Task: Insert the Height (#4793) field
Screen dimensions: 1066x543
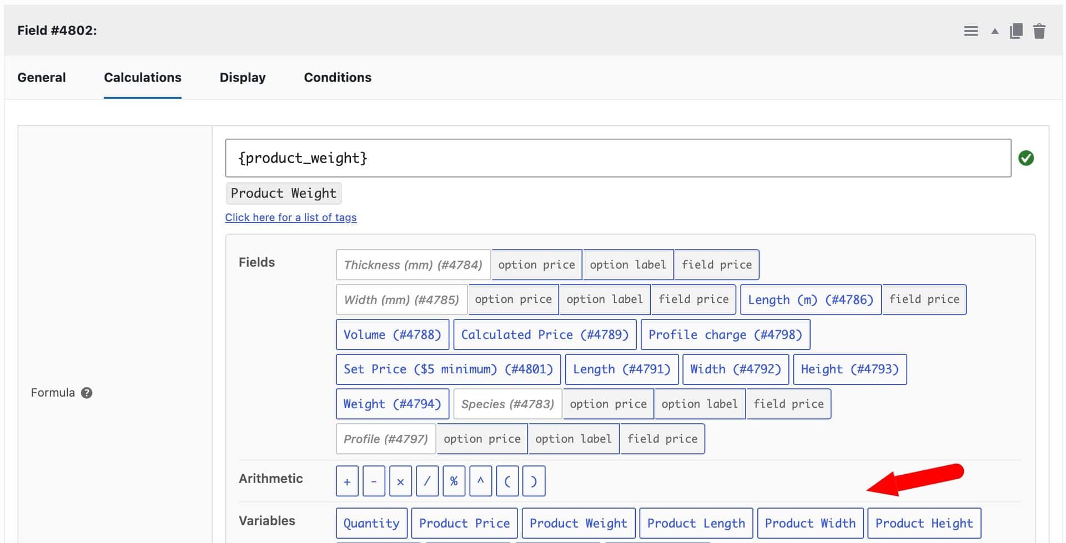Action: coord(850,369)
